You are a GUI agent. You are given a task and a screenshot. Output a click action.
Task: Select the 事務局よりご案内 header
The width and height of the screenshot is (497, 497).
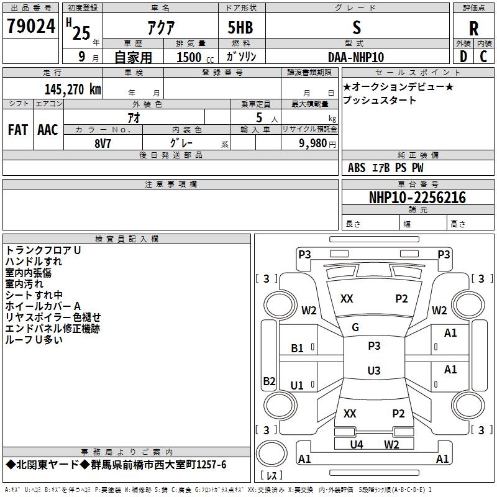click(127, 452)
